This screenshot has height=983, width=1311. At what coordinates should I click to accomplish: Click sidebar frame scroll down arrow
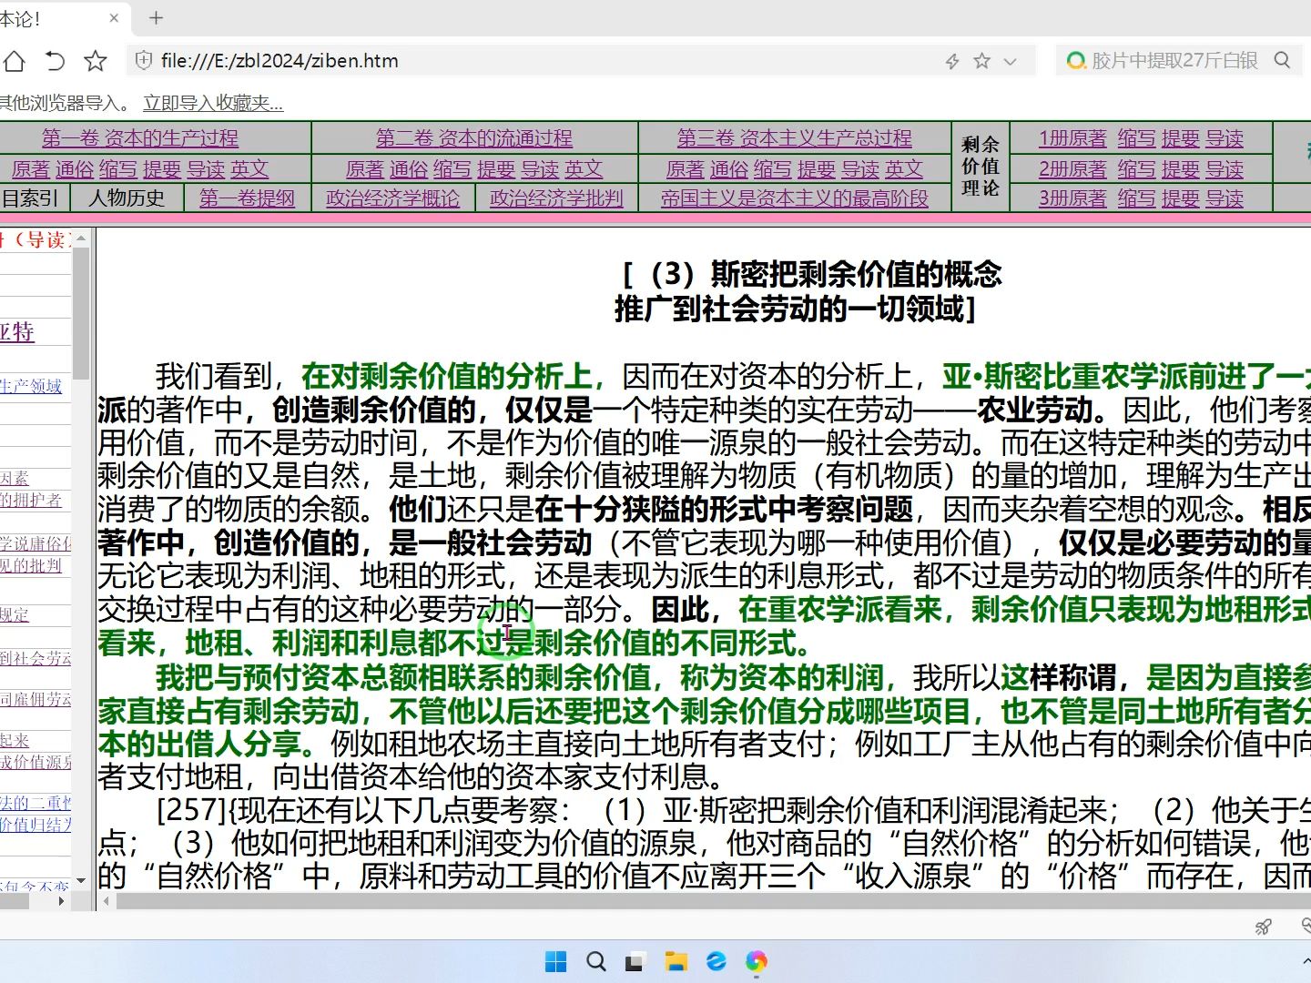coord(81,880)
